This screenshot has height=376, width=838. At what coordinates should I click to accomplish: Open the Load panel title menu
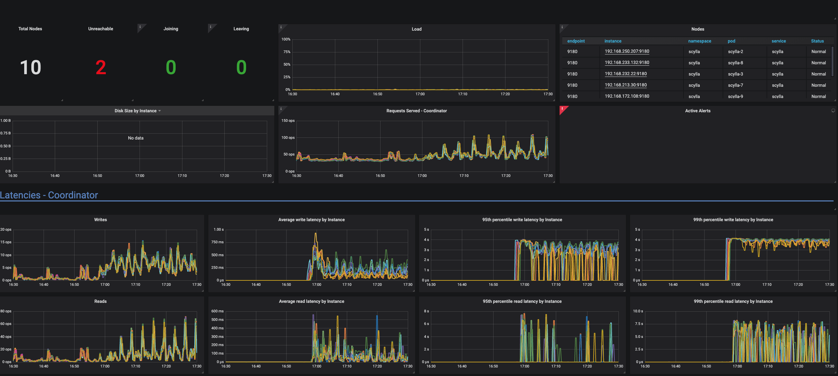click(x=417, y=29)
